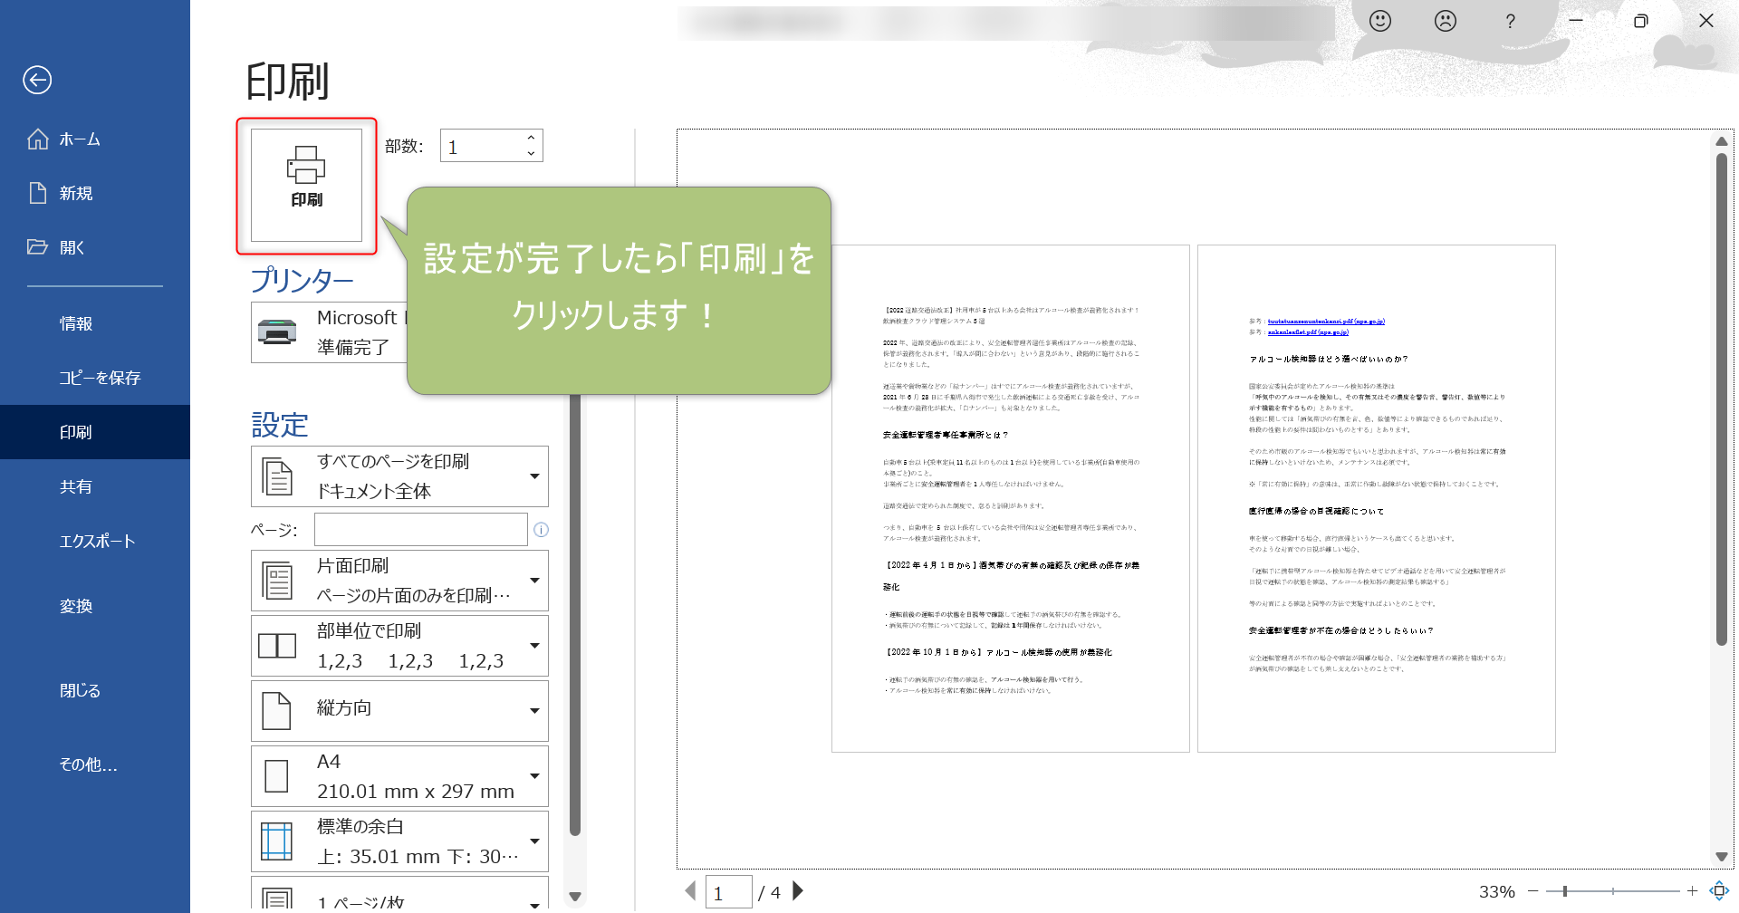Switch to the エクスポート section

[x=96, y=541]
